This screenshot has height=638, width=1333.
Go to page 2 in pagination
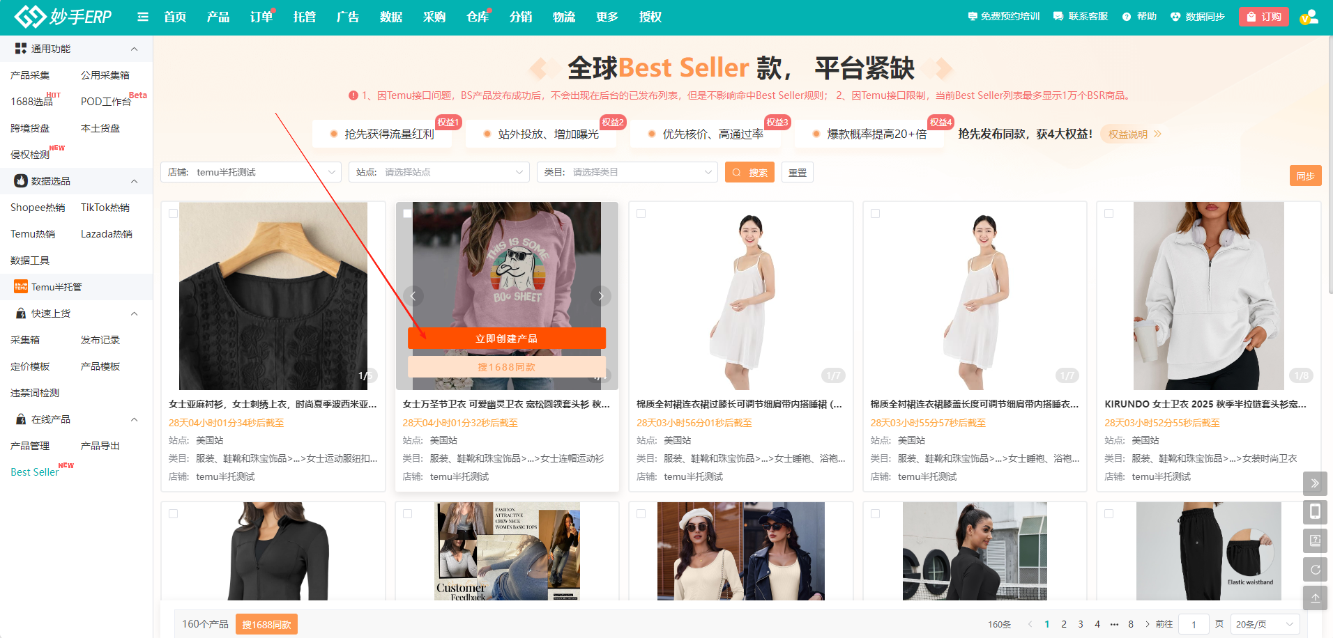1064,624
